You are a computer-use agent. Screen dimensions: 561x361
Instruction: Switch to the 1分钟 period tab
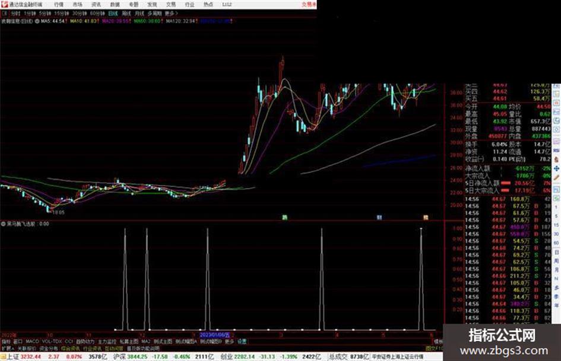(x=30, y=14)
